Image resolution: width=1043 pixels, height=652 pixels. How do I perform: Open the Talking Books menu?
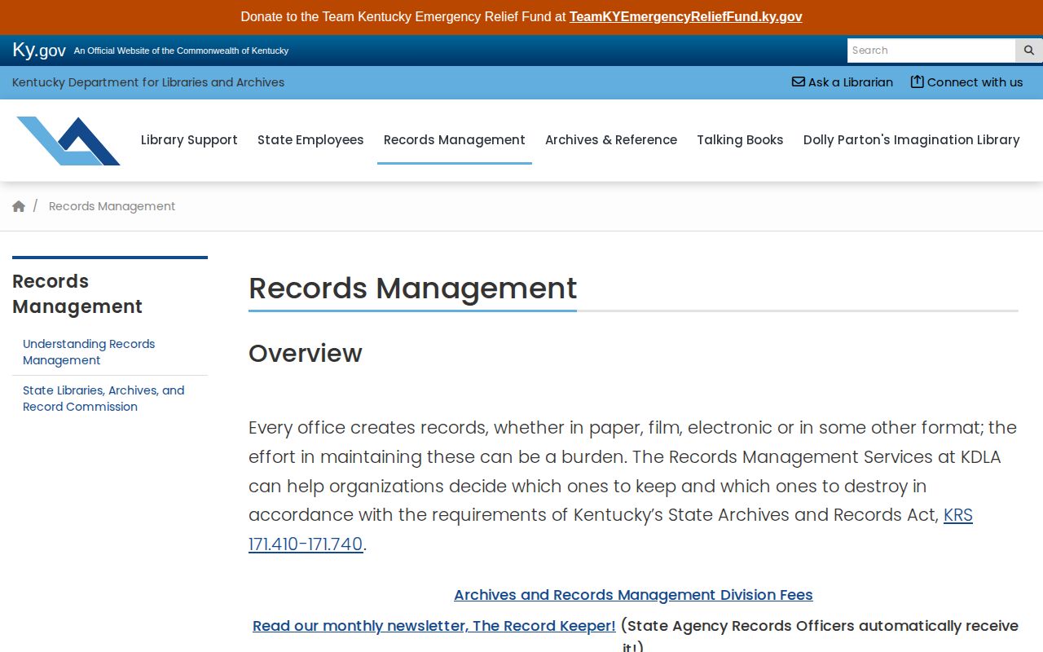(x=740, y=140)
